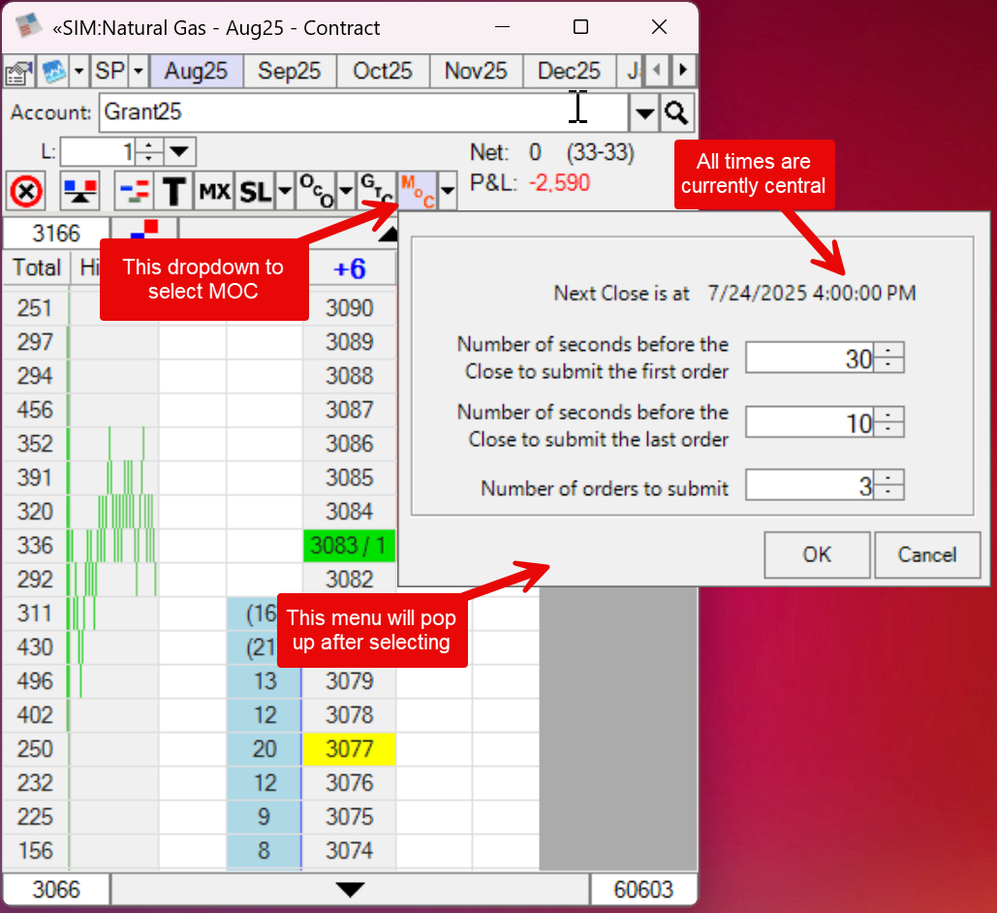The height and width of the screenshot is (913, 997).
Task: Open the MOC dropdown arrow
Action: click(447, 192)
